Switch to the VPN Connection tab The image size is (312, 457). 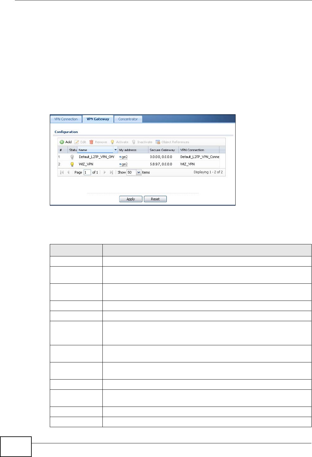pyautogui.click(x=66, y=119)
